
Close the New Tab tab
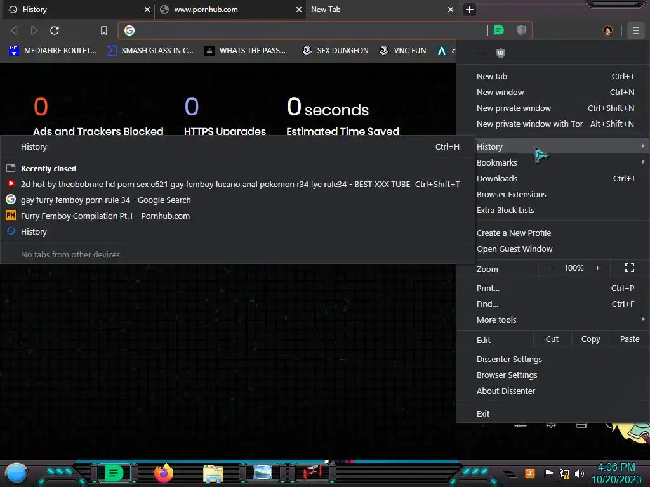(x=451, y=10)
